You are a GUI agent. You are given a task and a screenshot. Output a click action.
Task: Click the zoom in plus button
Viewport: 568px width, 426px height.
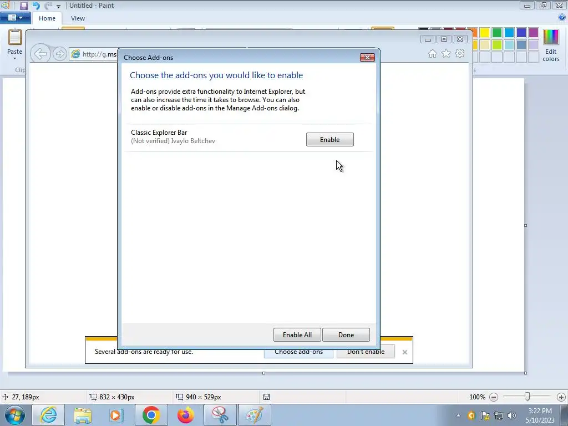coord(561,397)
